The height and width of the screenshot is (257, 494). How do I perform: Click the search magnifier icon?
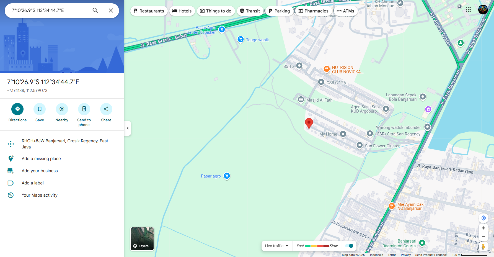(95, 11)
